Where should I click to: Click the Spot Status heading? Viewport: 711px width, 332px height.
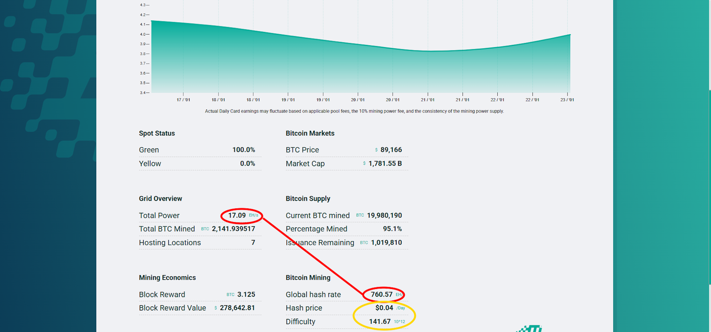(x=157, y=133)
